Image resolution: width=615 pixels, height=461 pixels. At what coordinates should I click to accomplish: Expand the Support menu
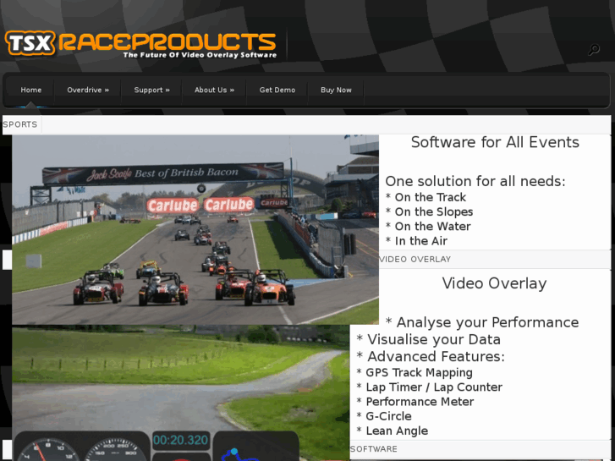151,90
